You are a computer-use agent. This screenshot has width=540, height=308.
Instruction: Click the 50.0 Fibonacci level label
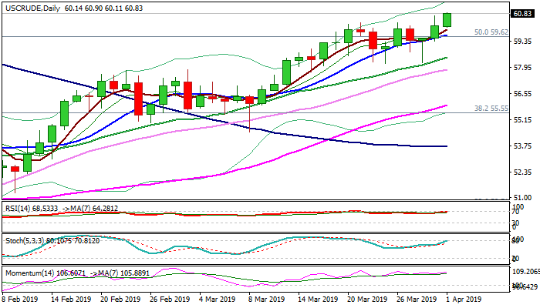[x=491, y=32]
